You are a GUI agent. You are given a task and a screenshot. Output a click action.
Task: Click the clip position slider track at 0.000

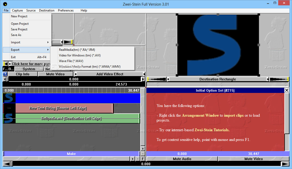click(74, 79)
